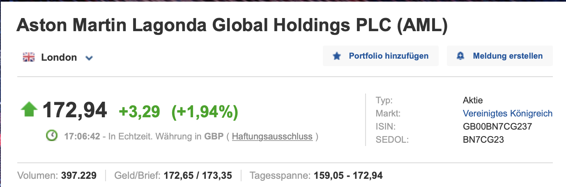
Task: Click the green percentage change (+1,94%)
Action: (205, 111)
